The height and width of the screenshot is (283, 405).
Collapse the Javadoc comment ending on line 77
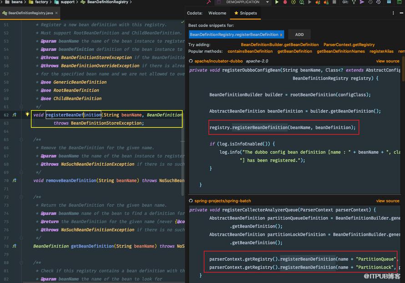tap(21, 238)
